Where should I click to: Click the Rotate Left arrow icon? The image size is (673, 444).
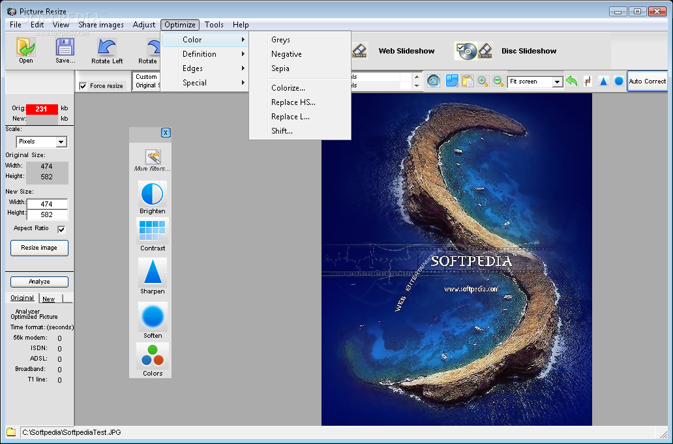tap(107, 47)
